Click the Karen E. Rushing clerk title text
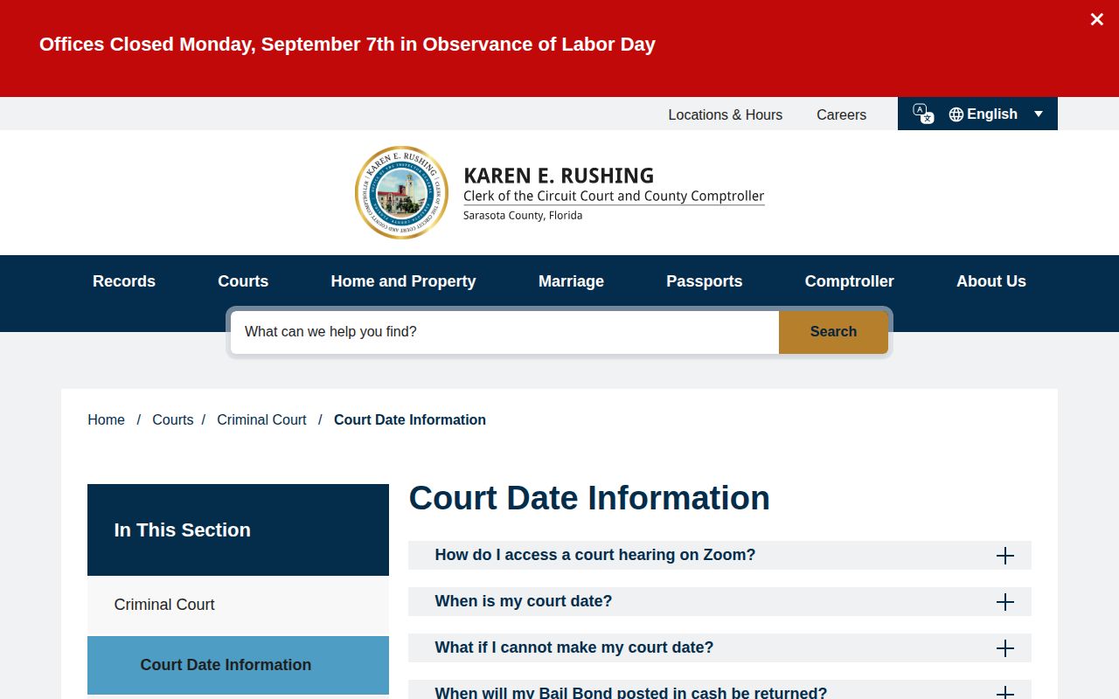Viewport: 1119px width, 699px height. pyautogui.click(x=614, y=185)
